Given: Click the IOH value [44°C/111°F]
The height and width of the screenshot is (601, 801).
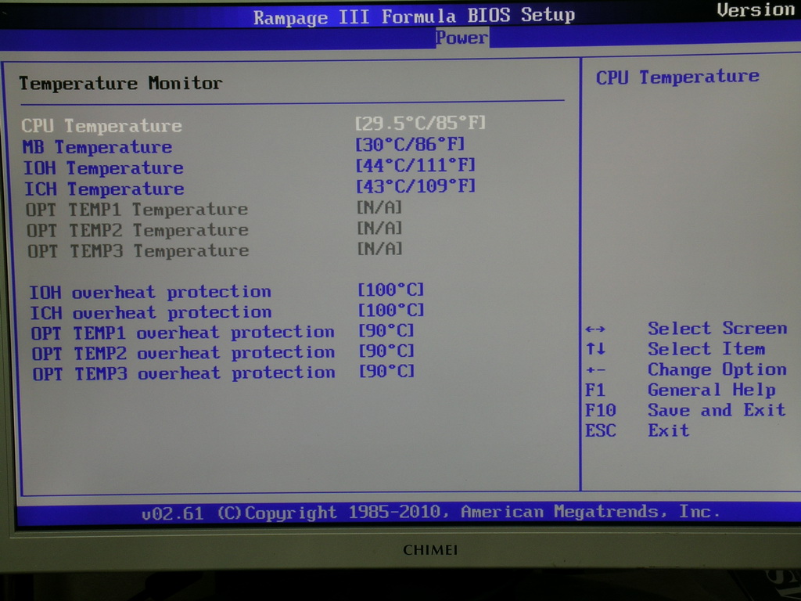Looking at the screenshot, I should (x=415, y=166).
